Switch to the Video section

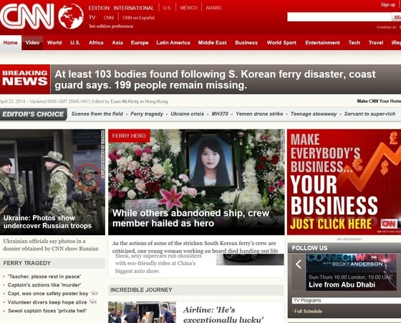(x=32, y=43)
